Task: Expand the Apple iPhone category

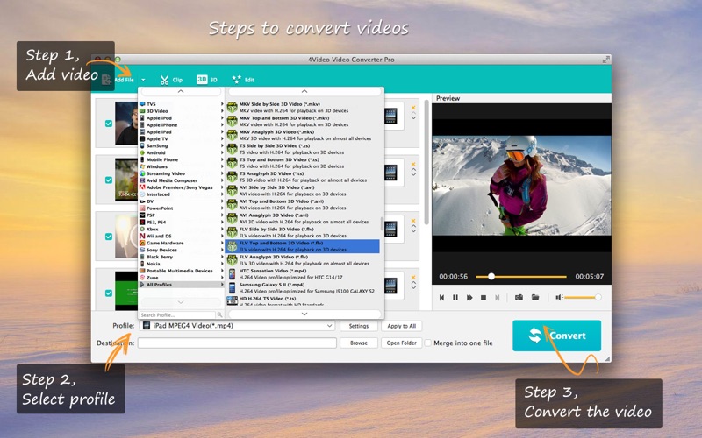Action: (182, 125)
